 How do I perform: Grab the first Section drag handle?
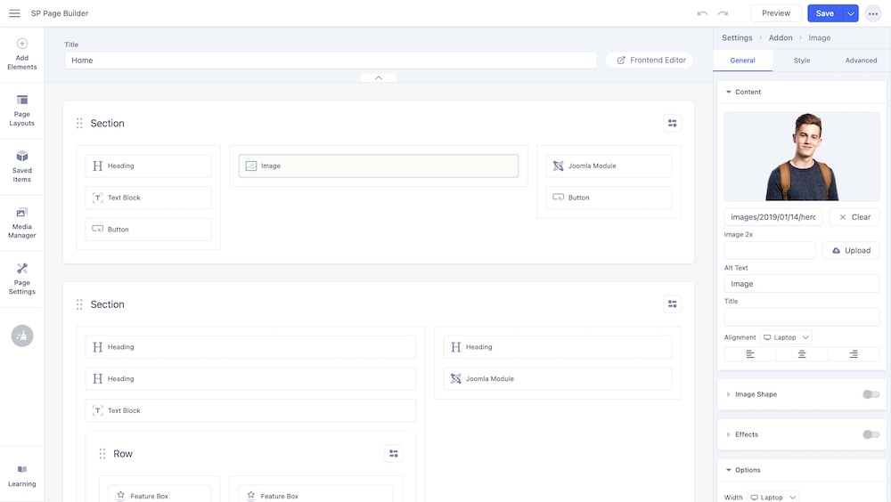point(79,123)
